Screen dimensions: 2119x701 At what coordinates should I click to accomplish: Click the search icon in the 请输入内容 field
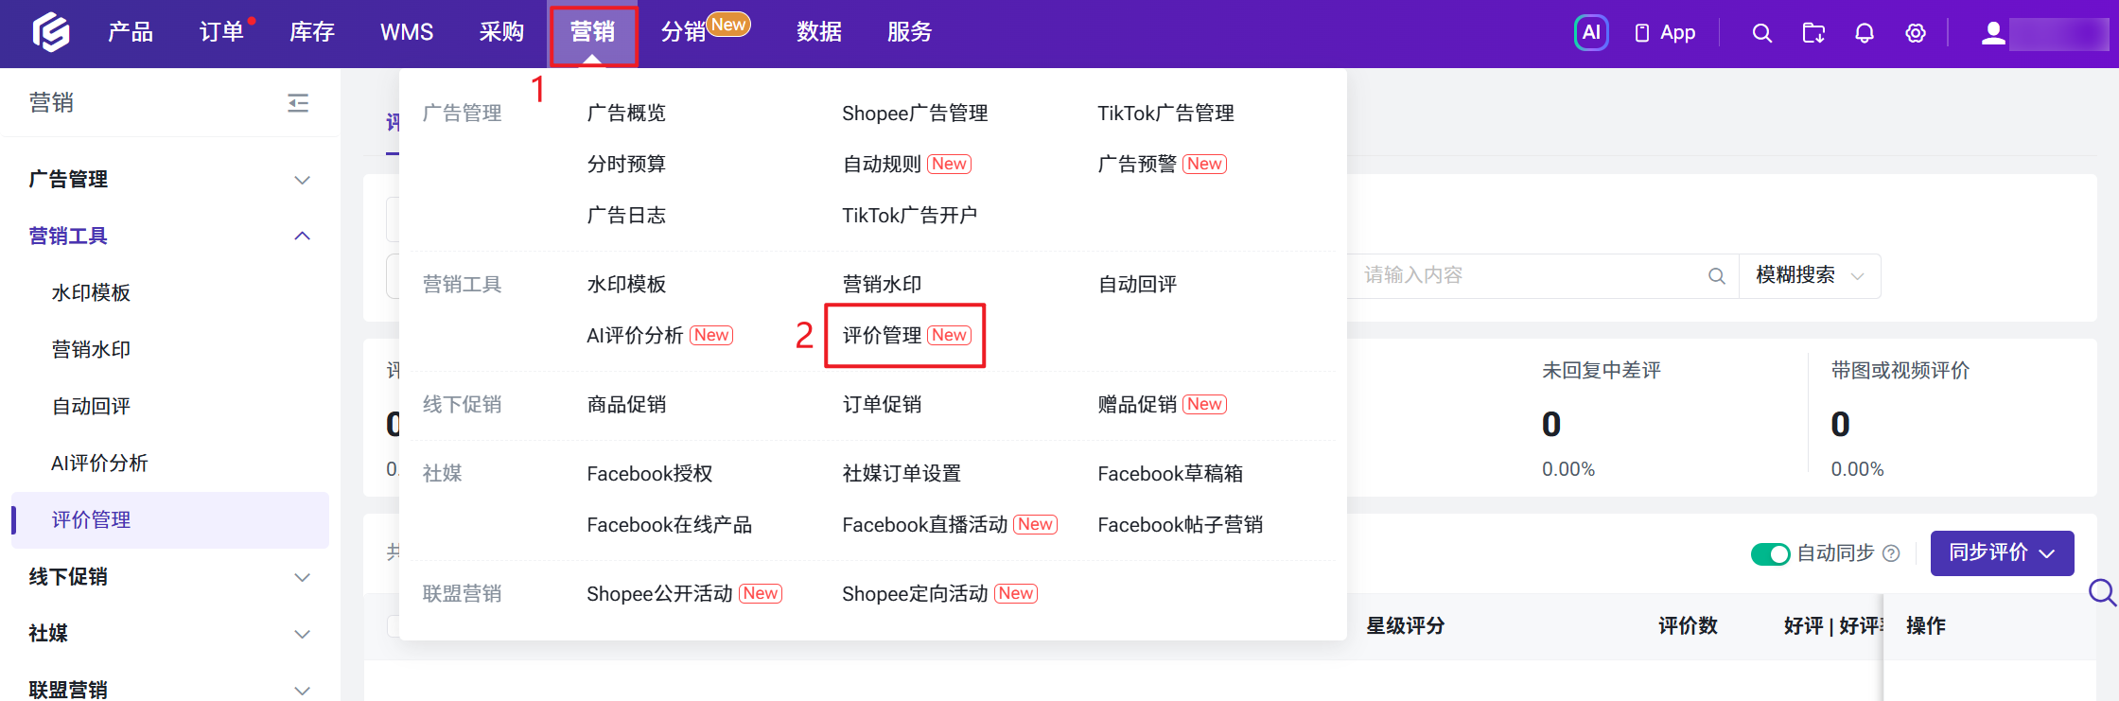pyautogui.click(x=1716, y=276)
